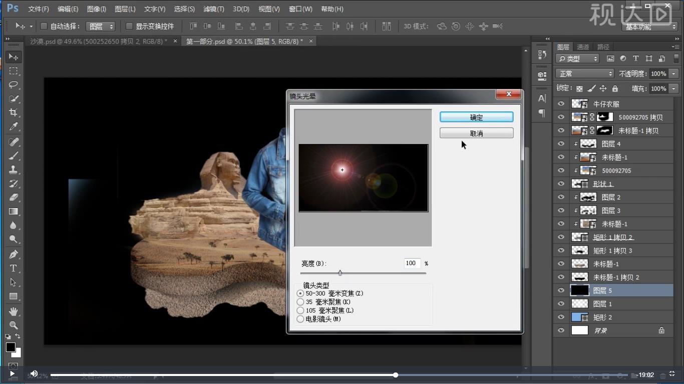
Task: Select the Eraser tool
Action: 14,197
